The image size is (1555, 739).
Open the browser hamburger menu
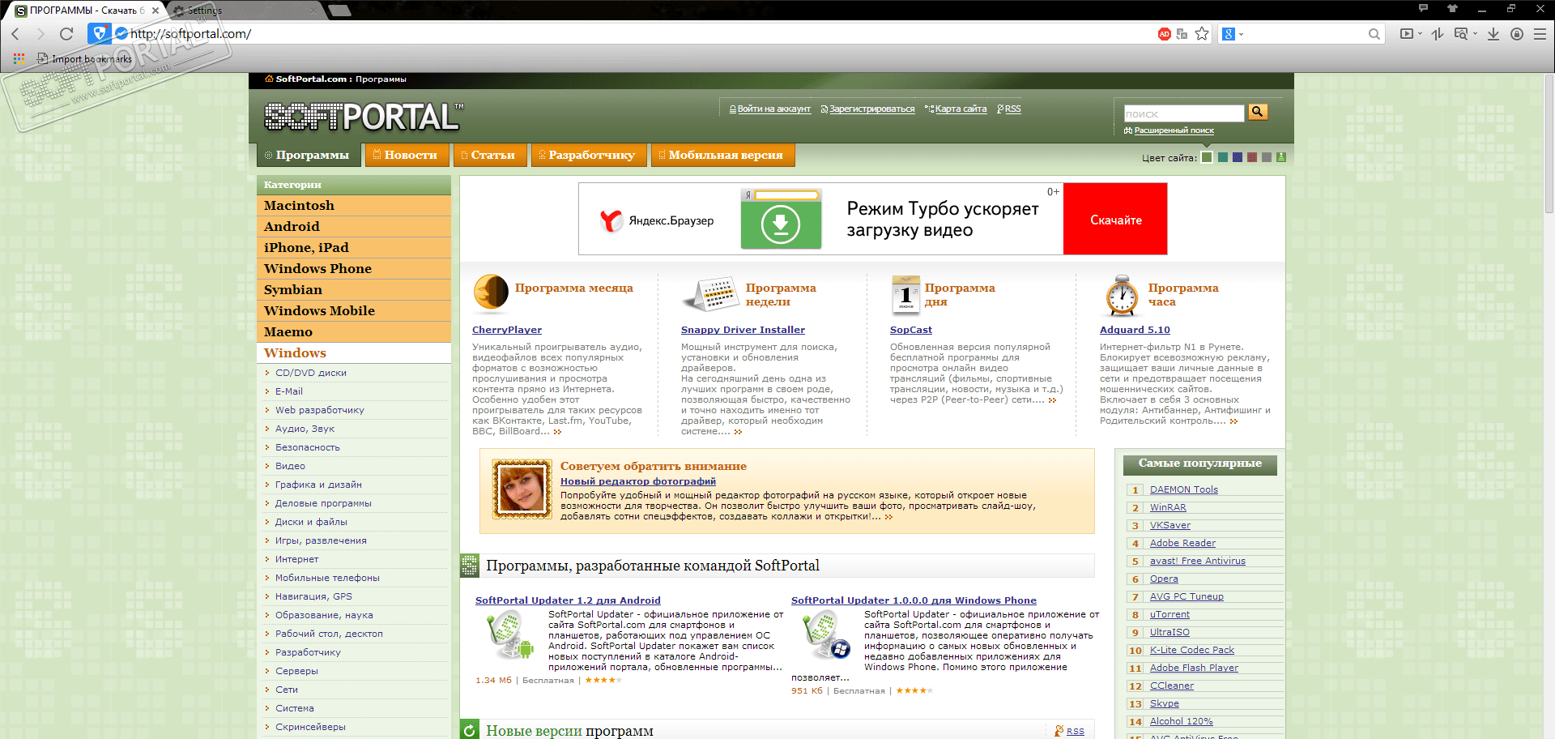pos(1540,34)
